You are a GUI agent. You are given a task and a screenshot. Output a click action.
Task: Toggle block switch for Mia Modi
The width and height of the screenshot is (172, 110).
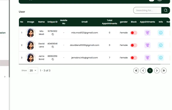click(134, 33)
